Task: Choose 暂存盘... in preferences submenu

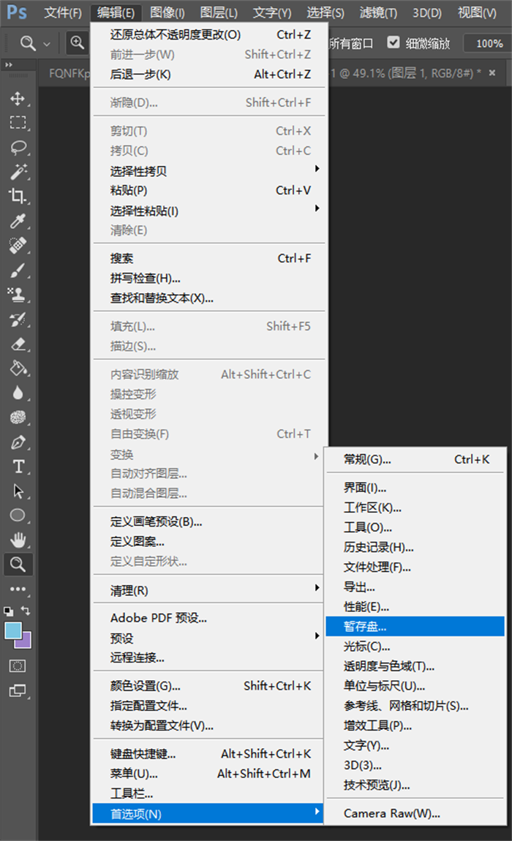Action: tap(414, 626)
